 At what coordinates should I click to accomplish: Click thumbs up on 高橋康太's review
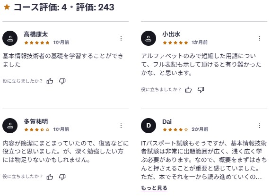point(50,81)
